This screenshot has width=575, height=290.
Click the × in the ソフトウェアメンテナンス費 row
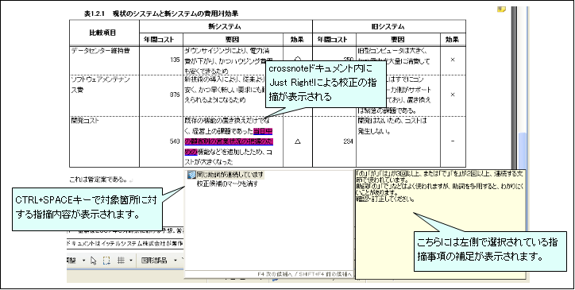(x=453, y=95)
